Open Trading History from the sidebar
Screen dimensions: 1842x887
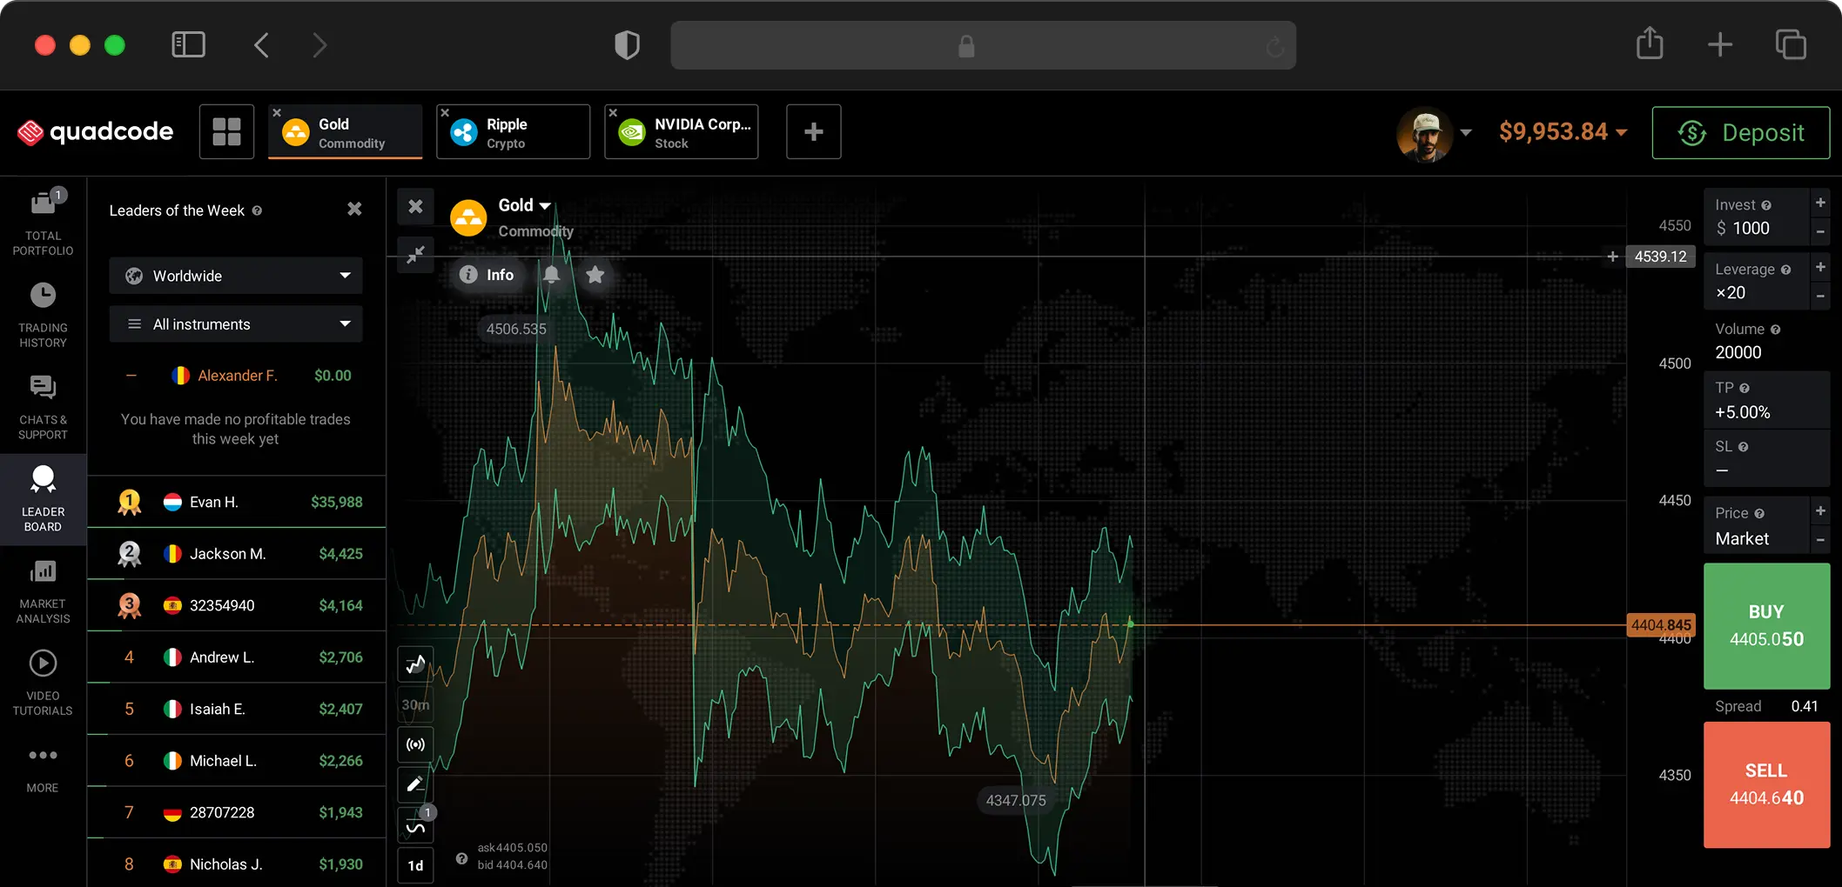(43, 315)
